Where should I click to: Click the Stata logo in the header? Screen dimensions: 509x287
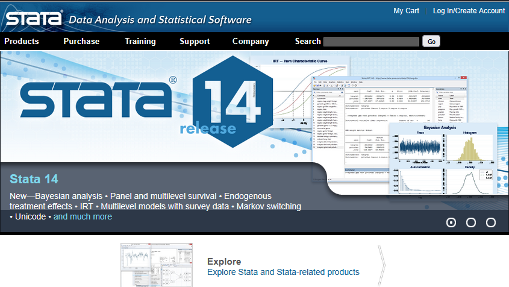pos(34,18)
